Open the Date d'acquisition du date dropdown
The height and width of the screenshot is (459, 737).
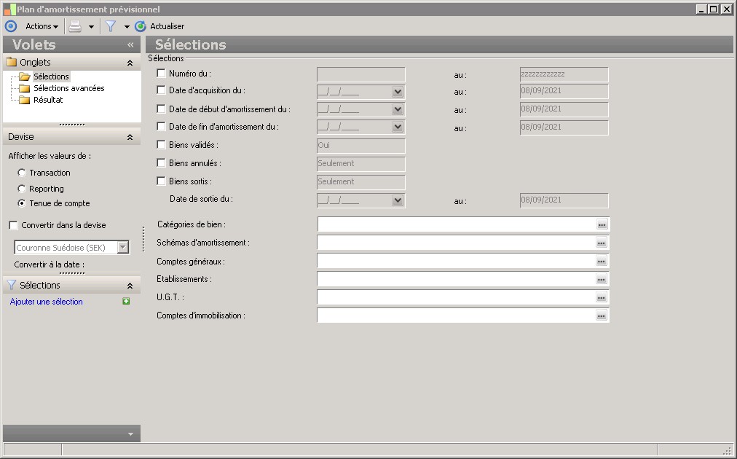(398, 92)
